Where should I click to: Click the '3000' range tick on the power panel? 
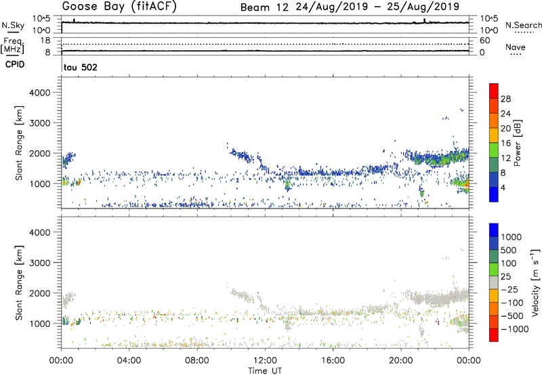click(x=39, y=123)
